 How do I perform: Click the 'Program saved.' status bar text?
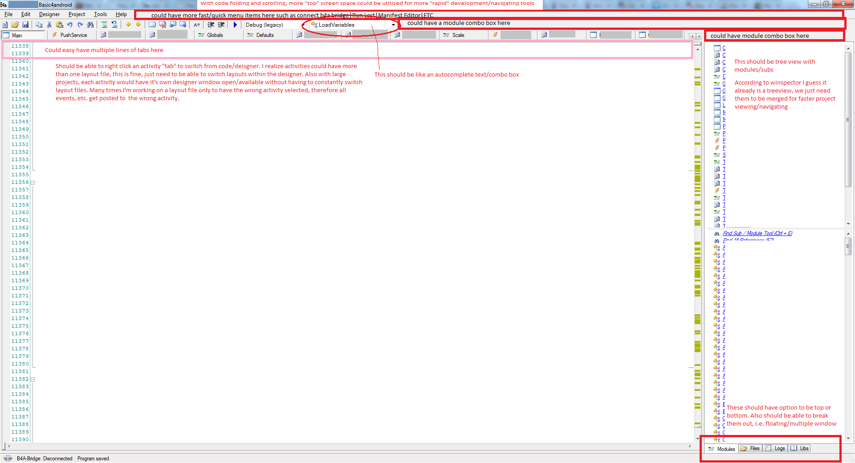coord(94,459)
